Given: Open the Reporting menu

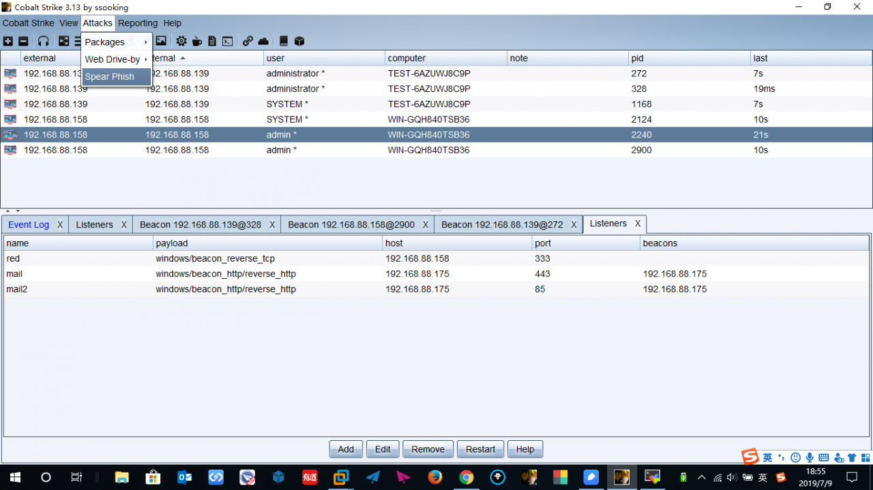Looking at the screenshot, I should pyautogui.click(x=138, y=23).
